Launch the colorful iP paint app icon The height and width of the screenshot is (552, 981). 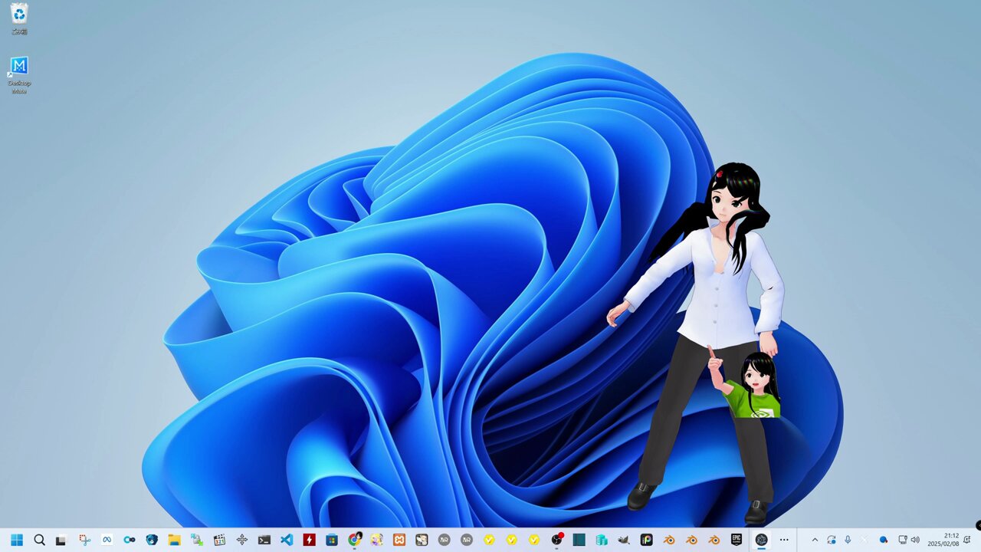pyautogui.click(x=646, y=540)
